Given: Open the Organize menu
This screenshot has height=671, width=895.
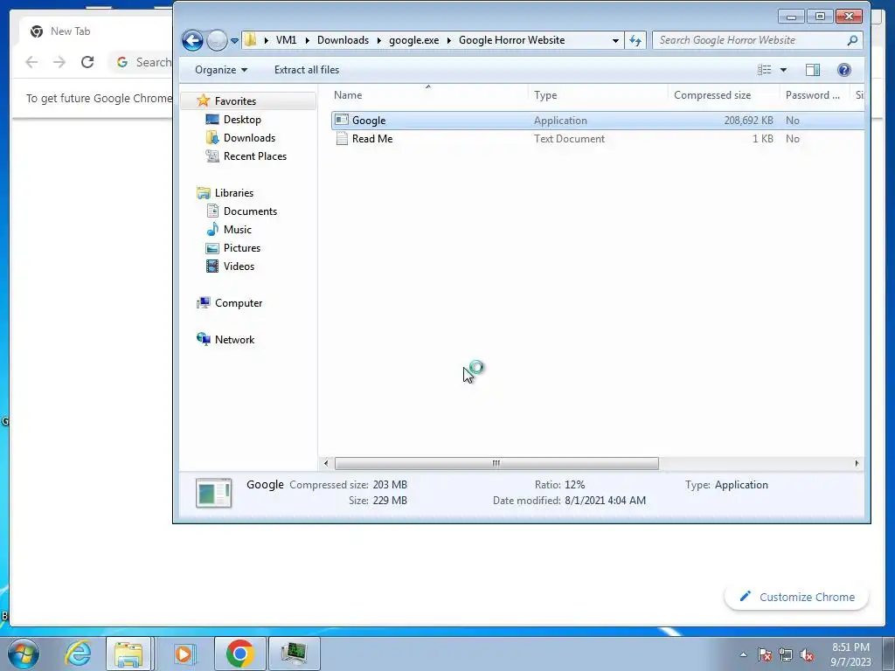Looking at the screenshot, I should tap(221, 70).
